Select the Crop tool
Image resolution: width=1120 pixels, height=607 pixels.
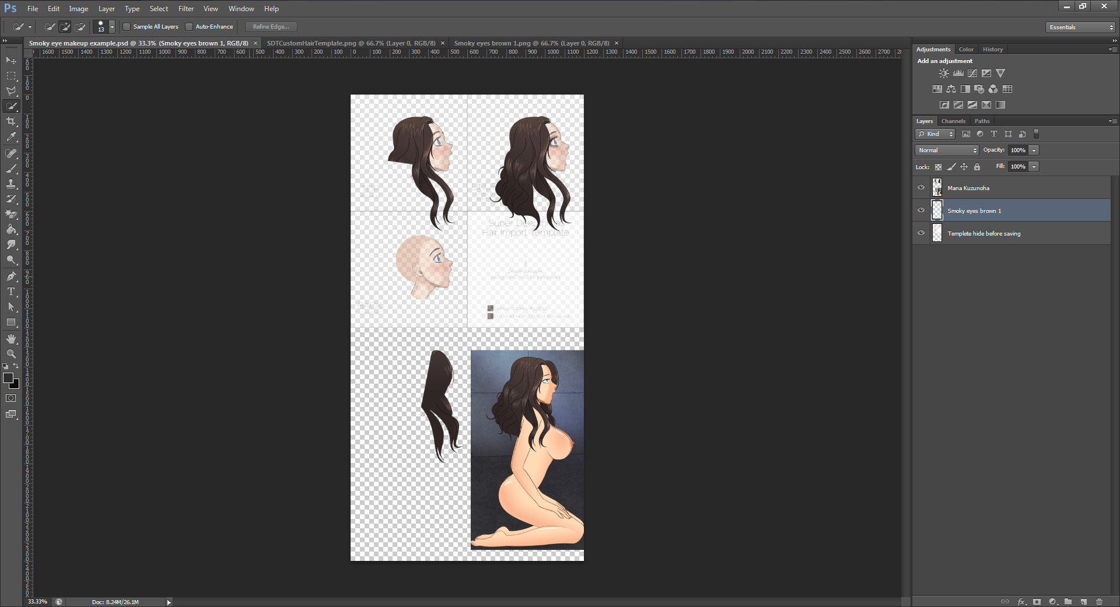[11, 121]
